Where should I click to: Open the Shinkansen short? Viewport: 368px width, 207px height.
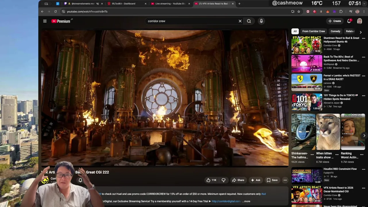point(303,132)
